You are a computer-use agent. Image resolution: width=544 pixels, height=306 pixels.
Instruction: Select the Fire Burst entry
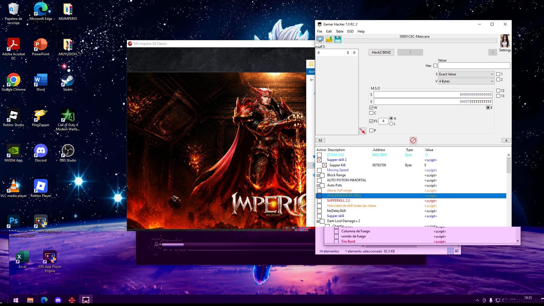click(348, 241)
